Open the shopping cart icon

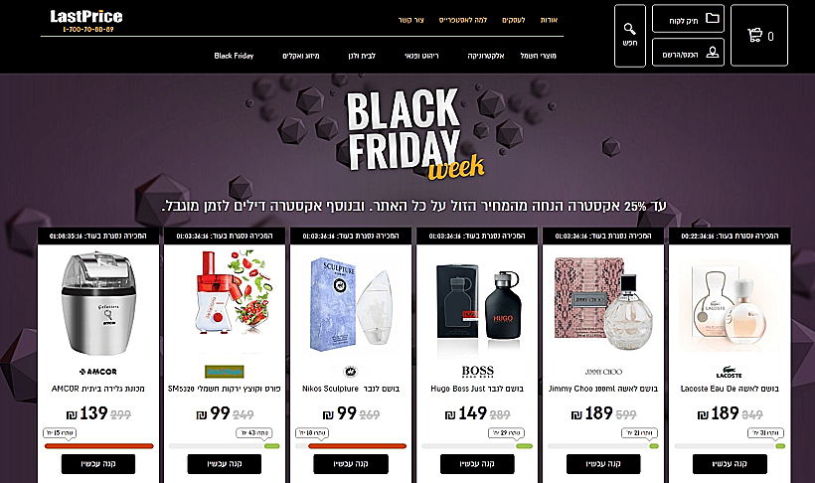coord(754,36)
